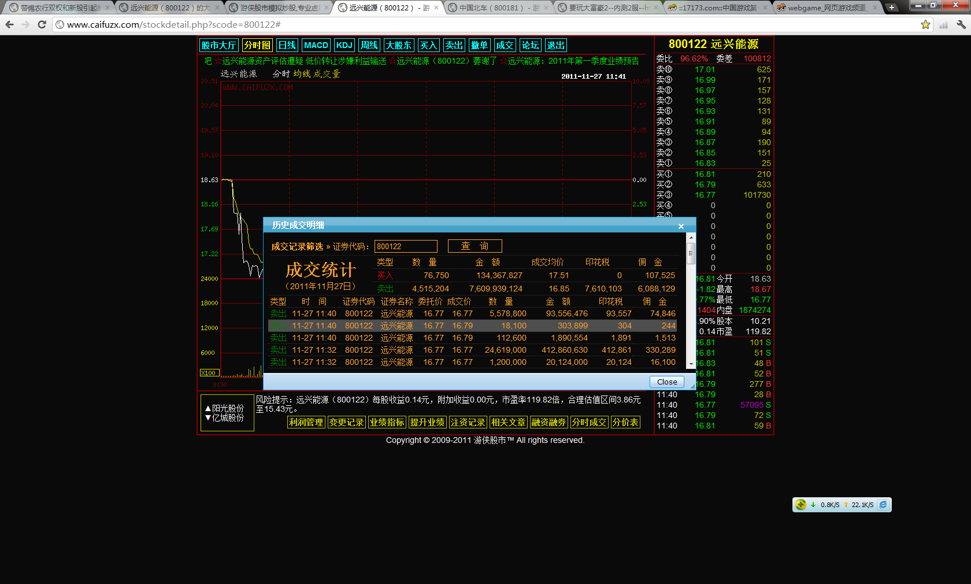Switch to the 日线 chart view

point(287,45)
